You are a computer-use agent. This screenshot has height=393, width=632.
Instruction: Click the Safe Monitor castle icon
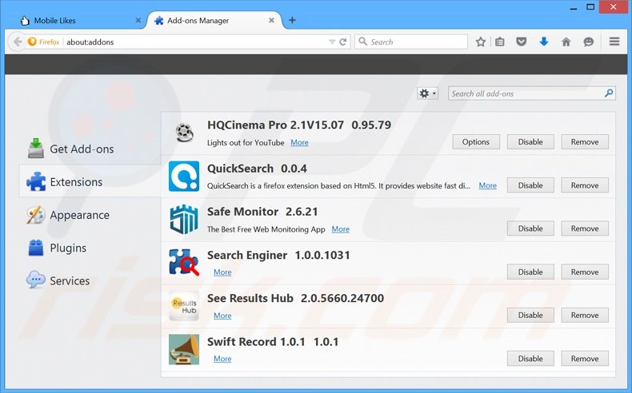pyautogui.click(x=184, y=219)
